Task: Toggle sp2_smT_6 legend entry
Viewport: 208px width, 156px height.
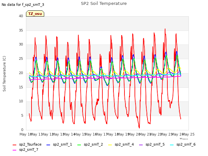Action: [183, 144]
